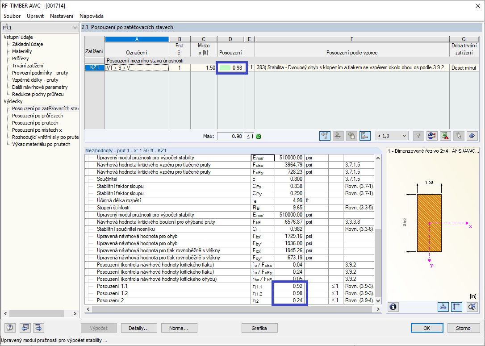Toggle the principal axes display button
Screen dimensions: 485x346
pos(457,307)
